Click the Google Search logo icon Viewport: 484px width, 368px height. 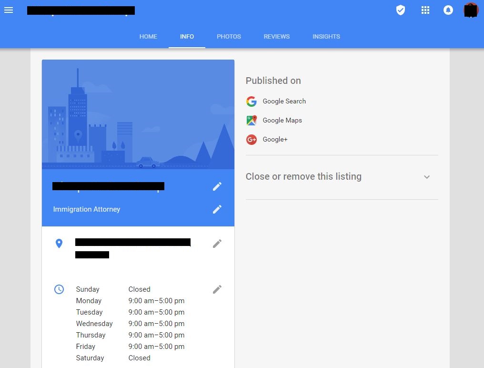(251, 102)
